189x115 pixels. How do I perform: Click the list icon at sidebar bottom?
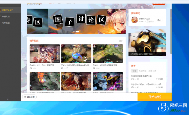(8, 99)
